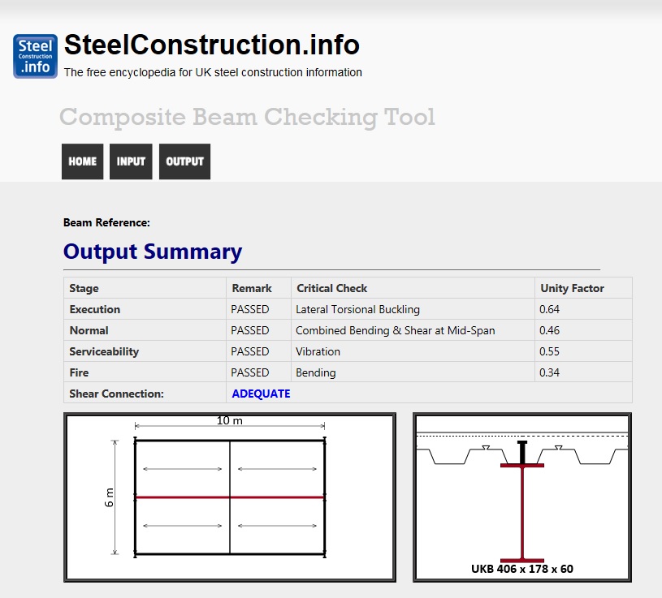
Task: Click the blue Steel Construction .info logo
Action: tap(35, 56)
